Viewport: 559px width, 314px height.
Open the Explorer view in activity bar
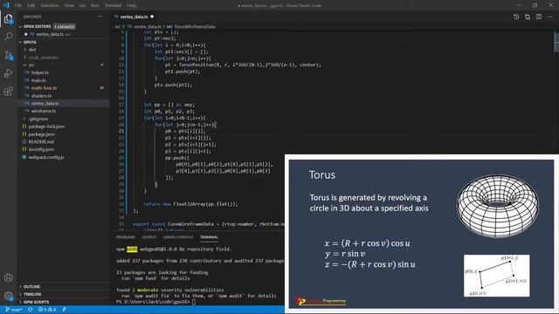coord(8,18)
